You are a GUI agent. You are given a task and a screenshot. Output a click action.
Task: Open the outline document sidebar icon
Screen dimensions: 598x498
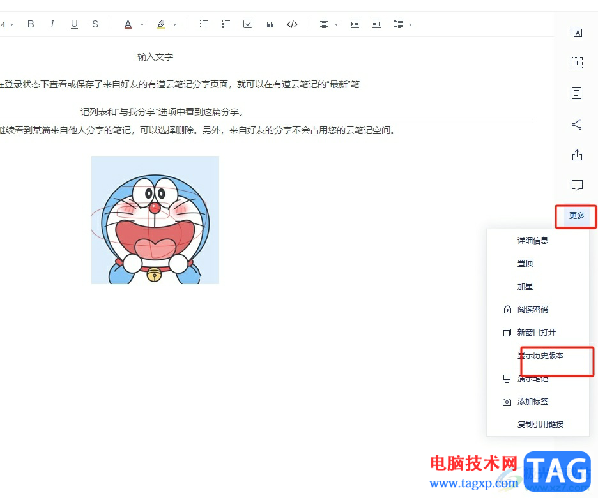click(577, 93)
